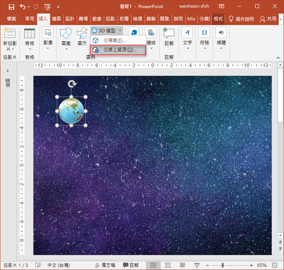The width and height of the screenshot is (284, 270).
Task: Click the 65% zoom level
Action: 262,265
